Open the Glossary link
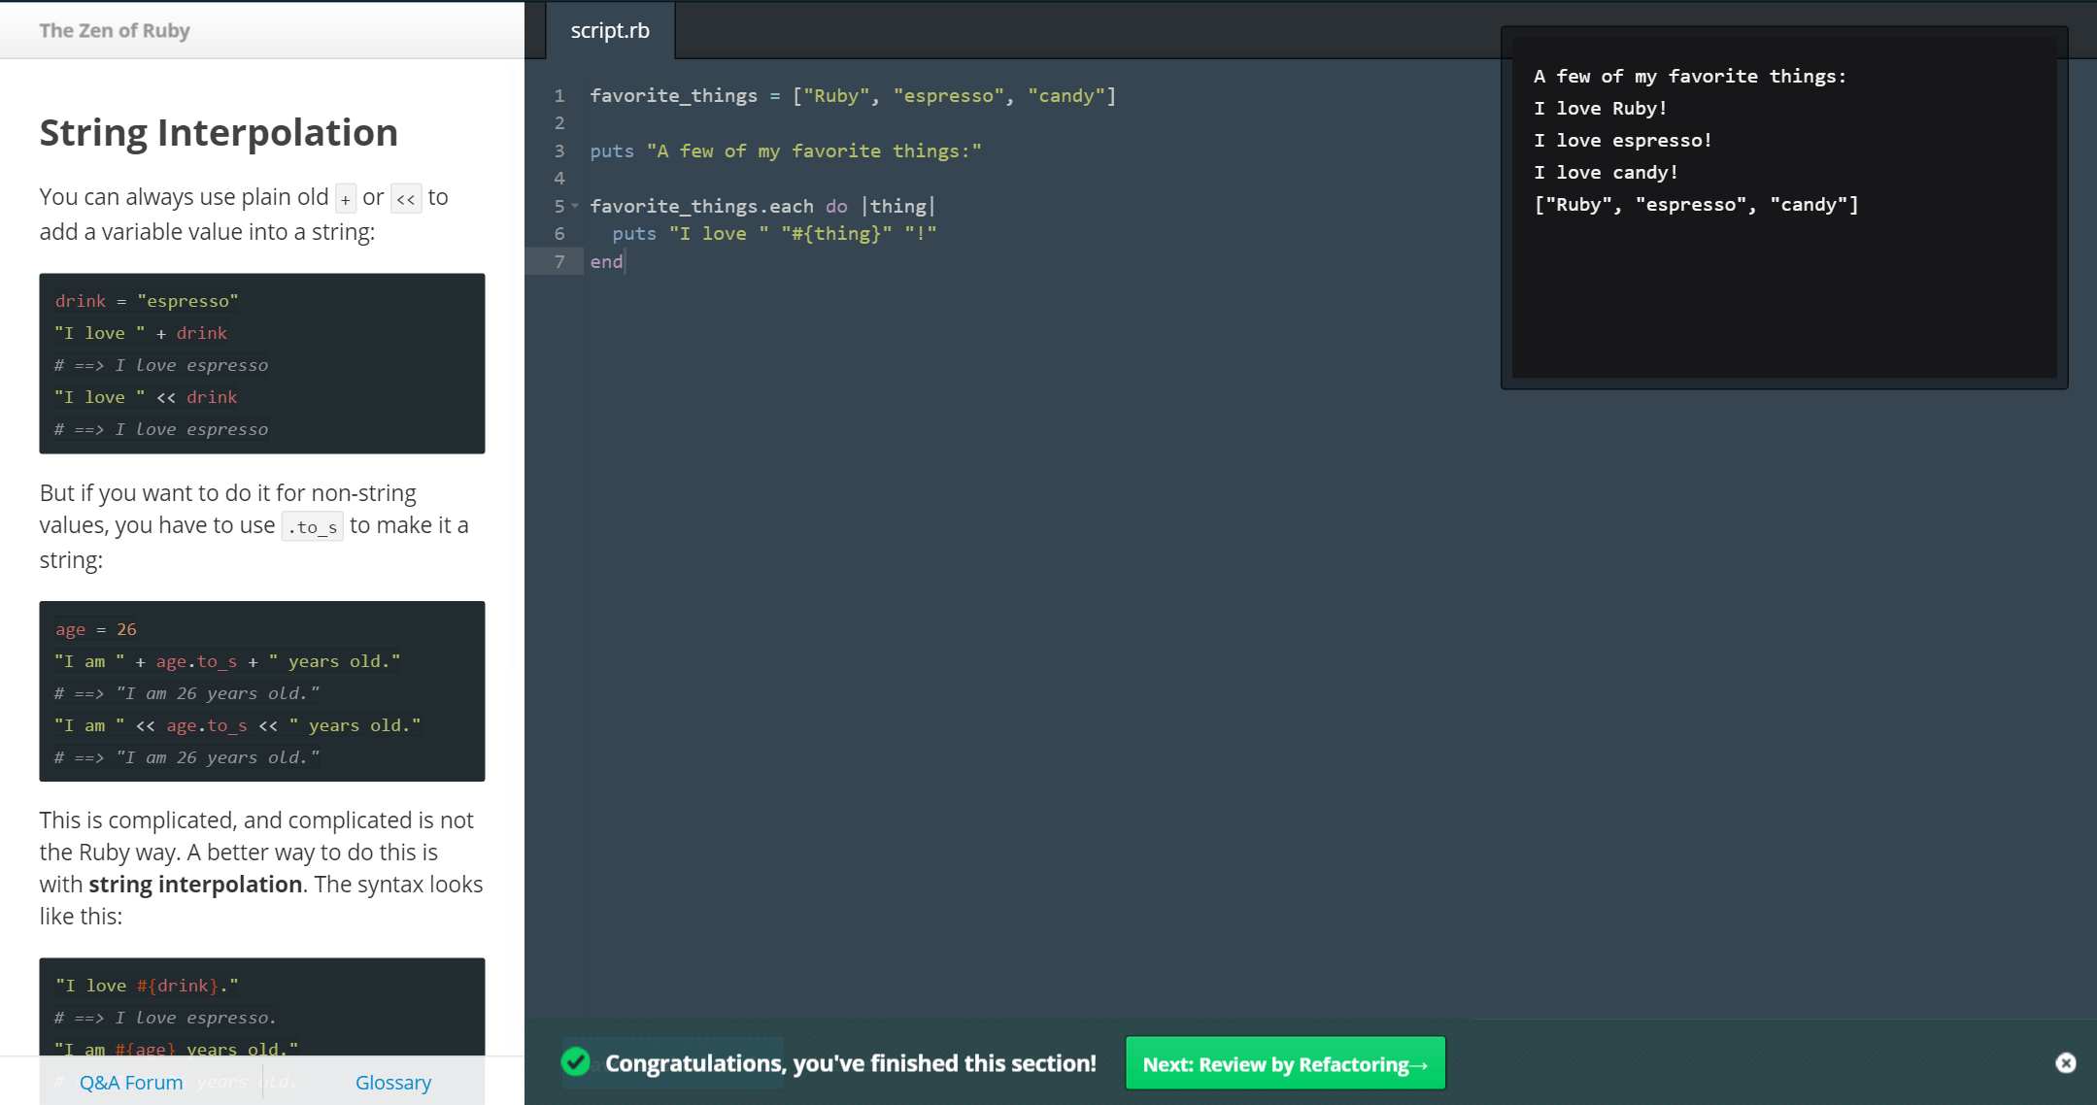2097x1105 pixels. pyautogui.click(x=393, y=1082)
